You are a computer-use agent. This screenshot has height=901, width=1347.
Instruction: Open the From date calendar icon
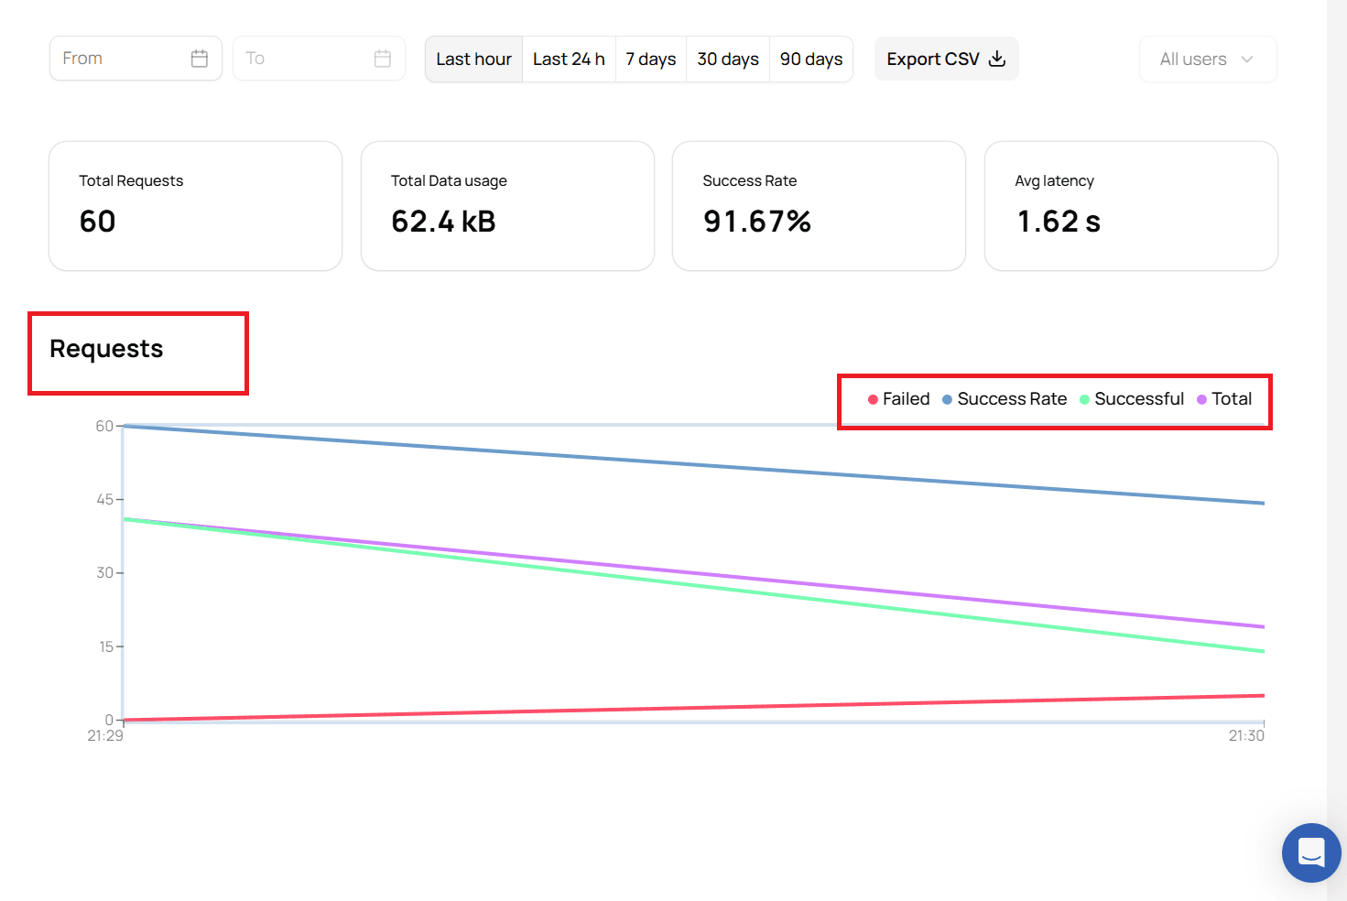click(200, 59)
